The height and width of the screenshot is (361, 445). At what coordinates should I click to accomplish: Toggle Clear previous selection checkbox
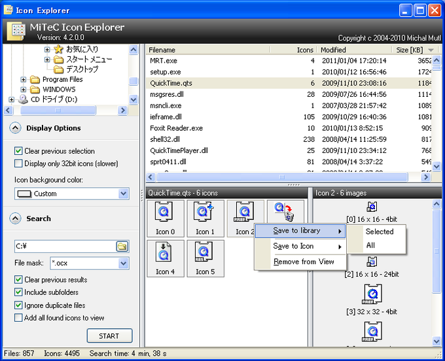pos(18,151)
